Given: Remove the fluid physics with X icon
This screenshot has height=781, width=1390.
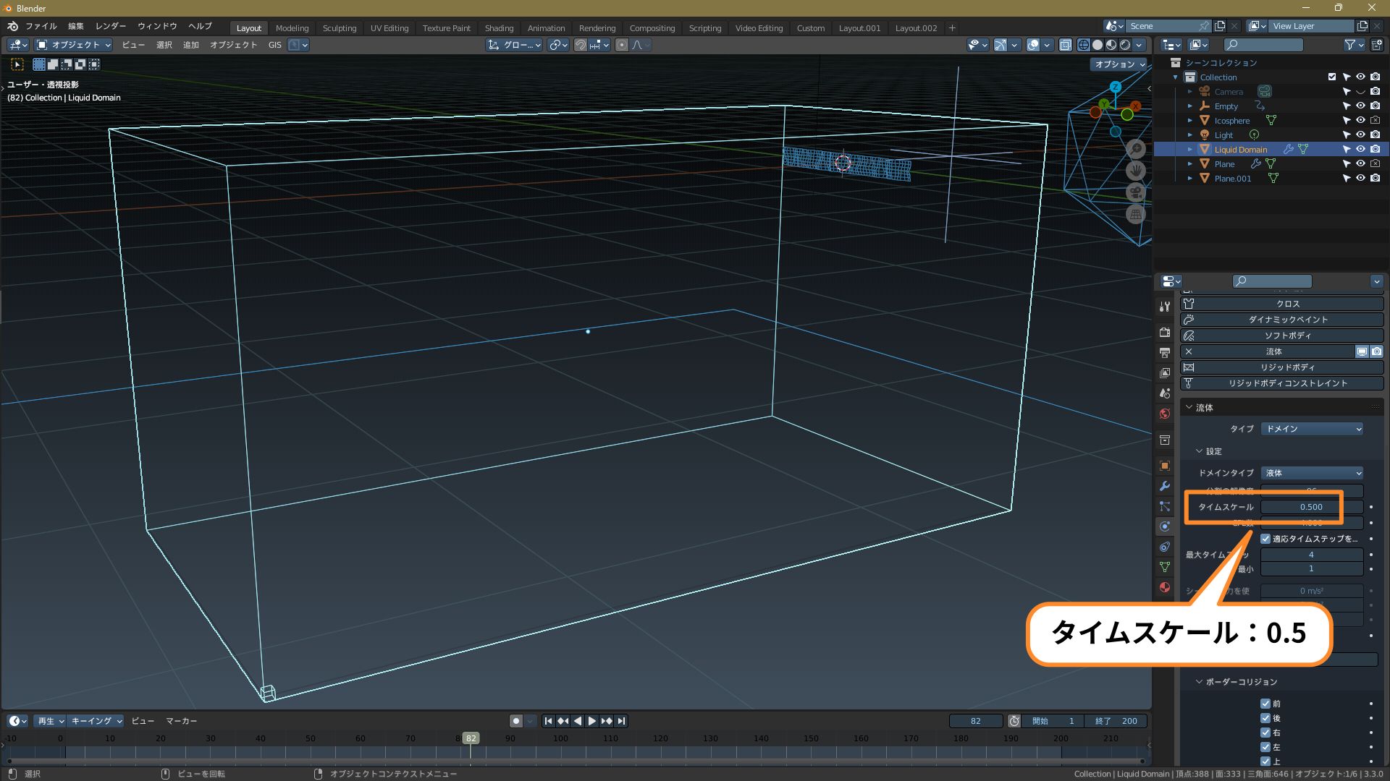Looking at the screenshot, I should click(1189, 351).
